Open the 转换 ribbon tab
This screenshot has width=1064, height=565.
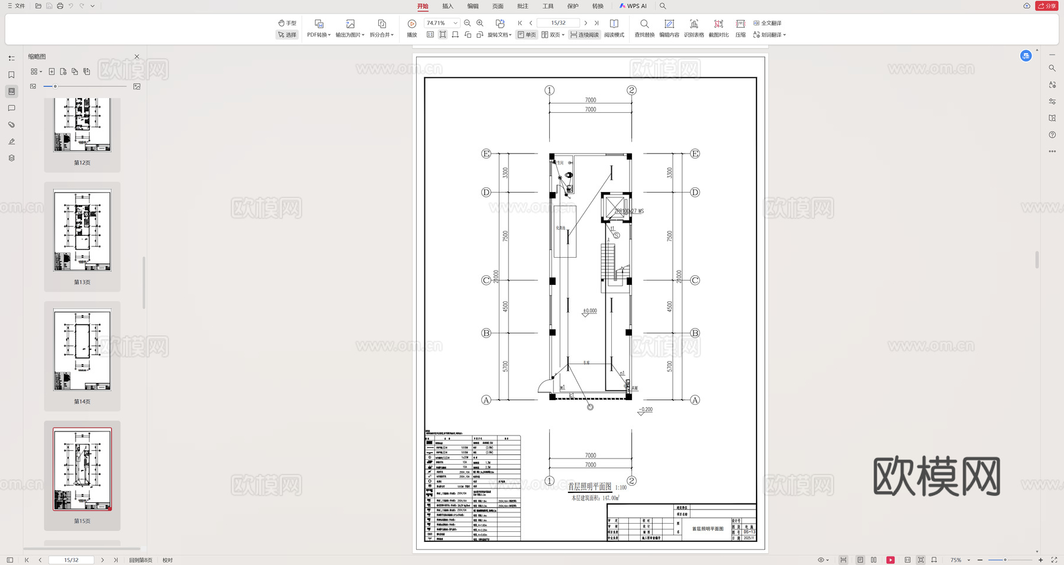(598, 6)
